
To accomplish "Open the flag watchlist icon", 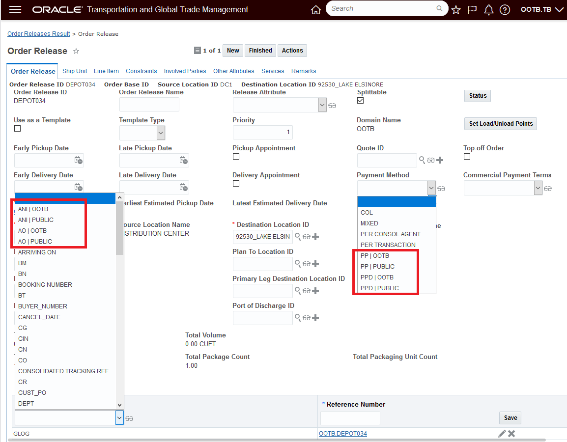I will click(x=472, y=10).
